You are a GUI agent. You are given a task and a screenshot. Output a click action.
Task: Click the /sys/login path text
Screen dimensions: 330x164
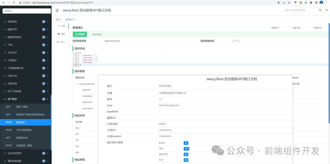[97, 34]
